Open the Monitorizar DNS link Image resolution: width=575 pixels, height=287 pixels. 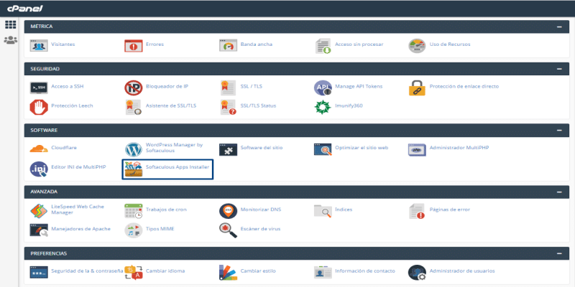click(x=261, y=210)
